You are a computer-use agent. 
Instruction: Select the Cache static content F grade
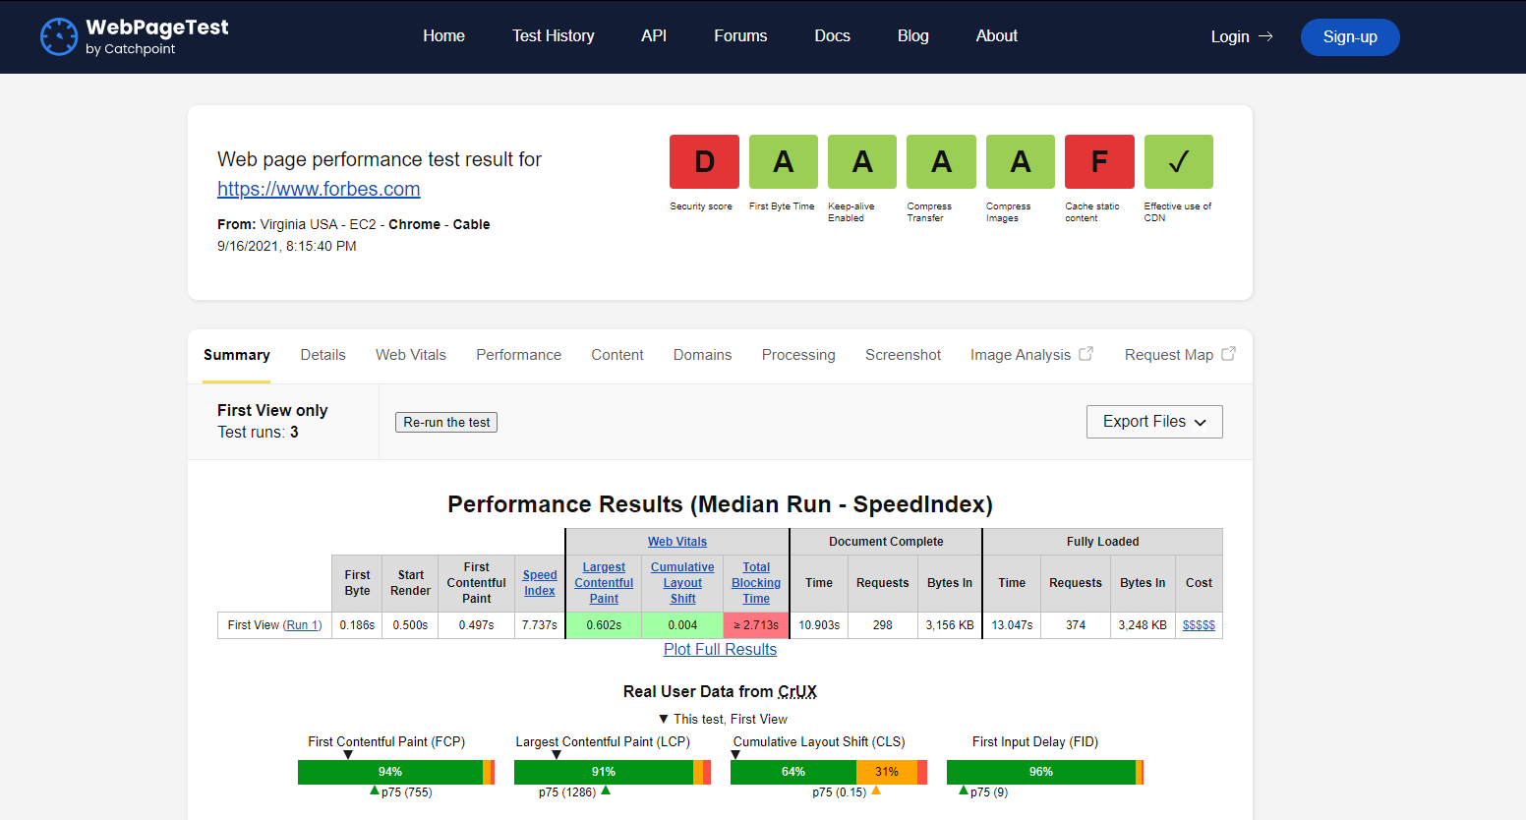pyautogui.click(x=1099, y=161)
